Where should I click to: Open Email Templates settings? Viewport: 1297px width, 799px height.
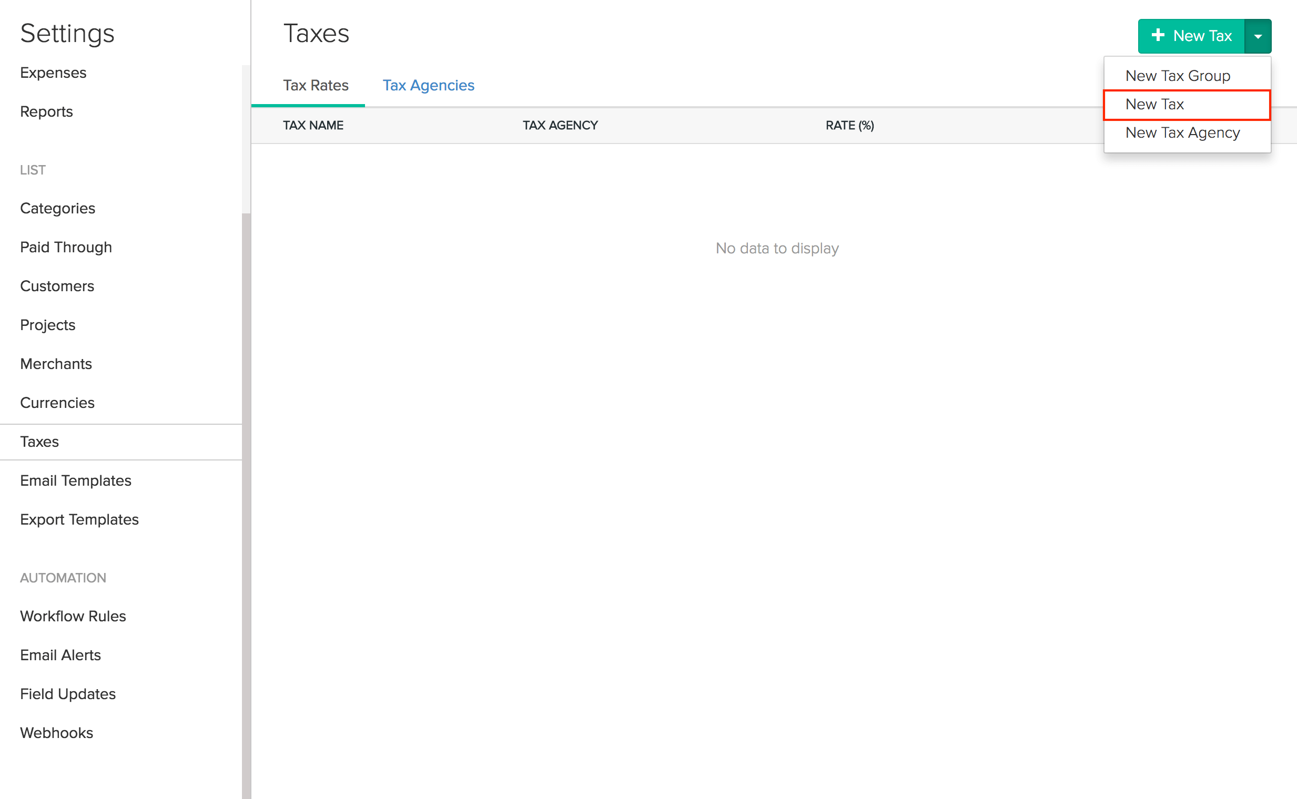click(x=76, y=480)
